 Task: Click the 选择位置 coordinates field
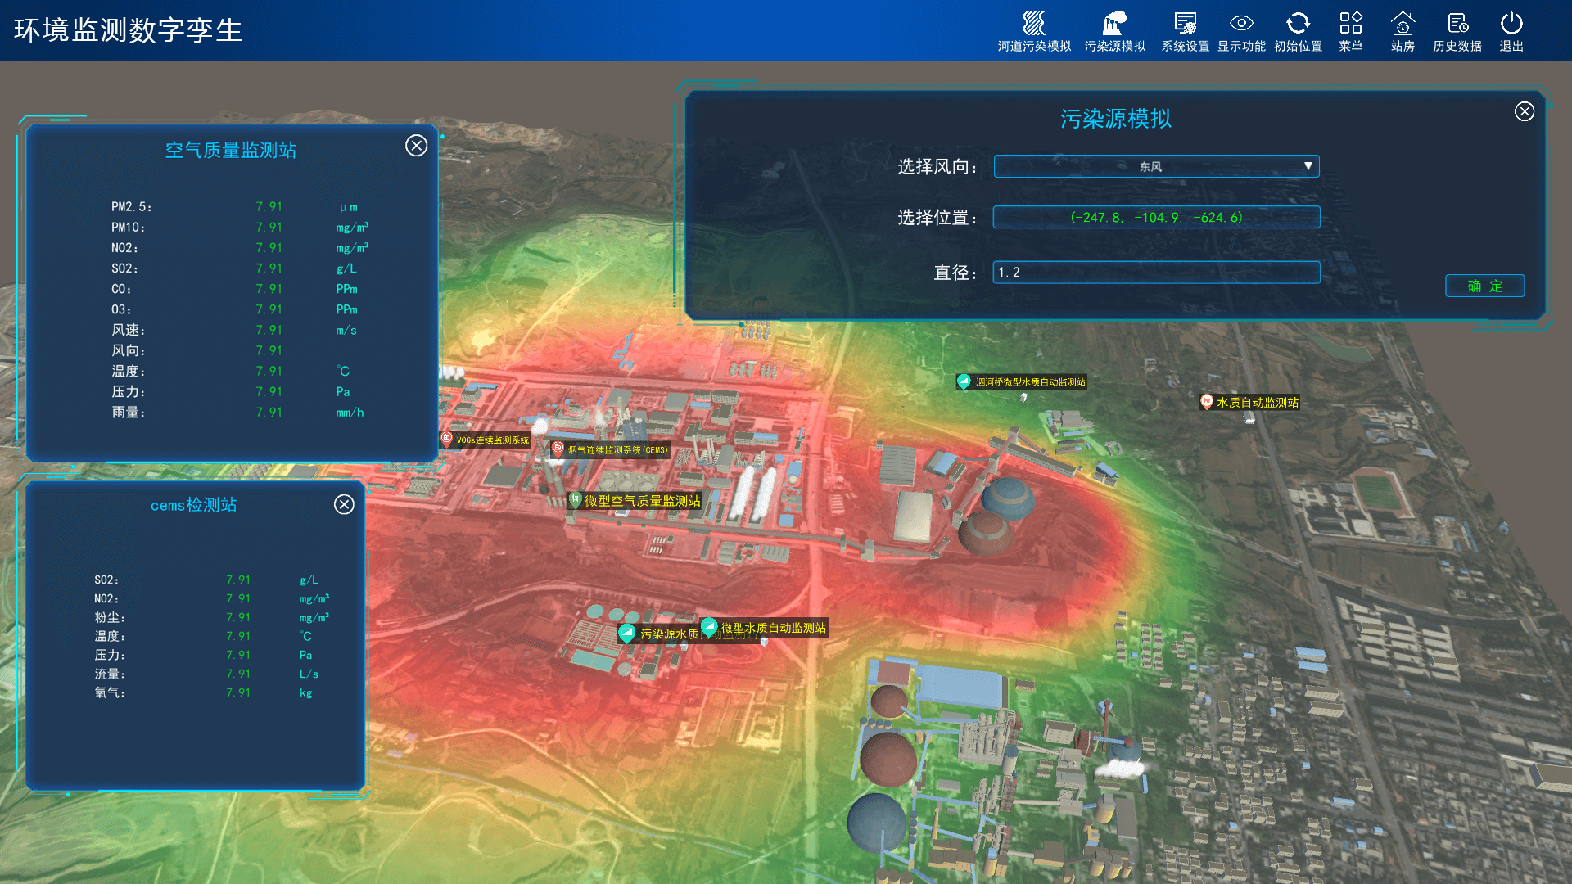click(x=1155, y=218)
